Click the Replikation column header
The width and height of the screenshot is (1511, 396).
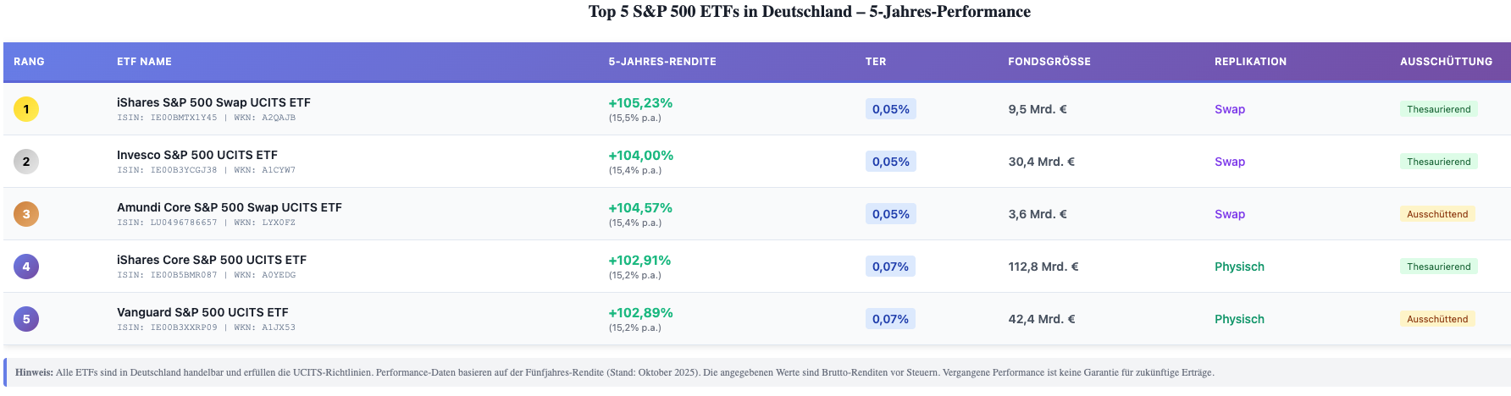pos(1250,62)
